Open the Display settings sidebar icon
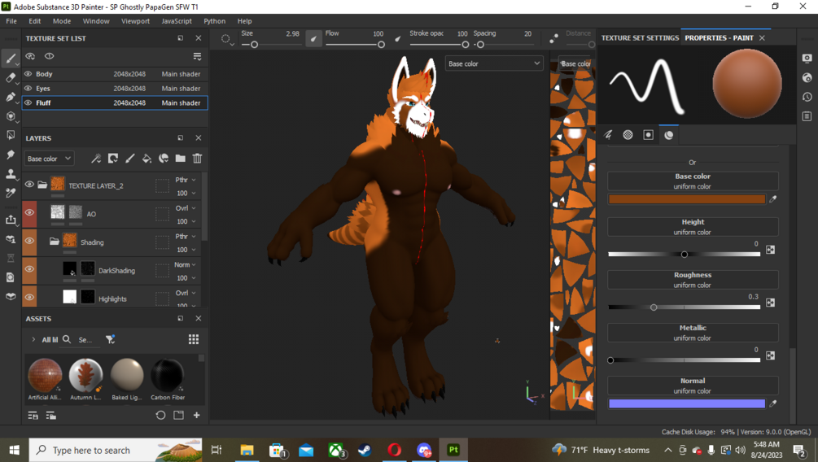The image size is (818, 462). pyautogui.click(x=807, y=59)
